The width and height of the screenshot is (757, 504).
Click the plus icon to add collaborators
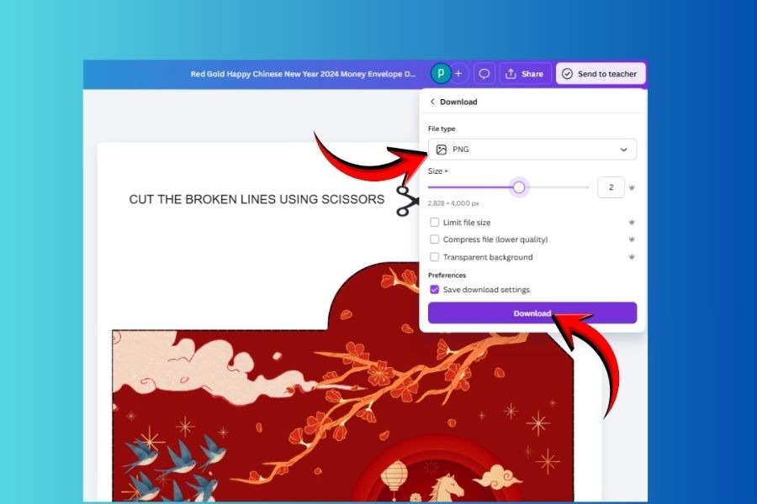[458, 74]
